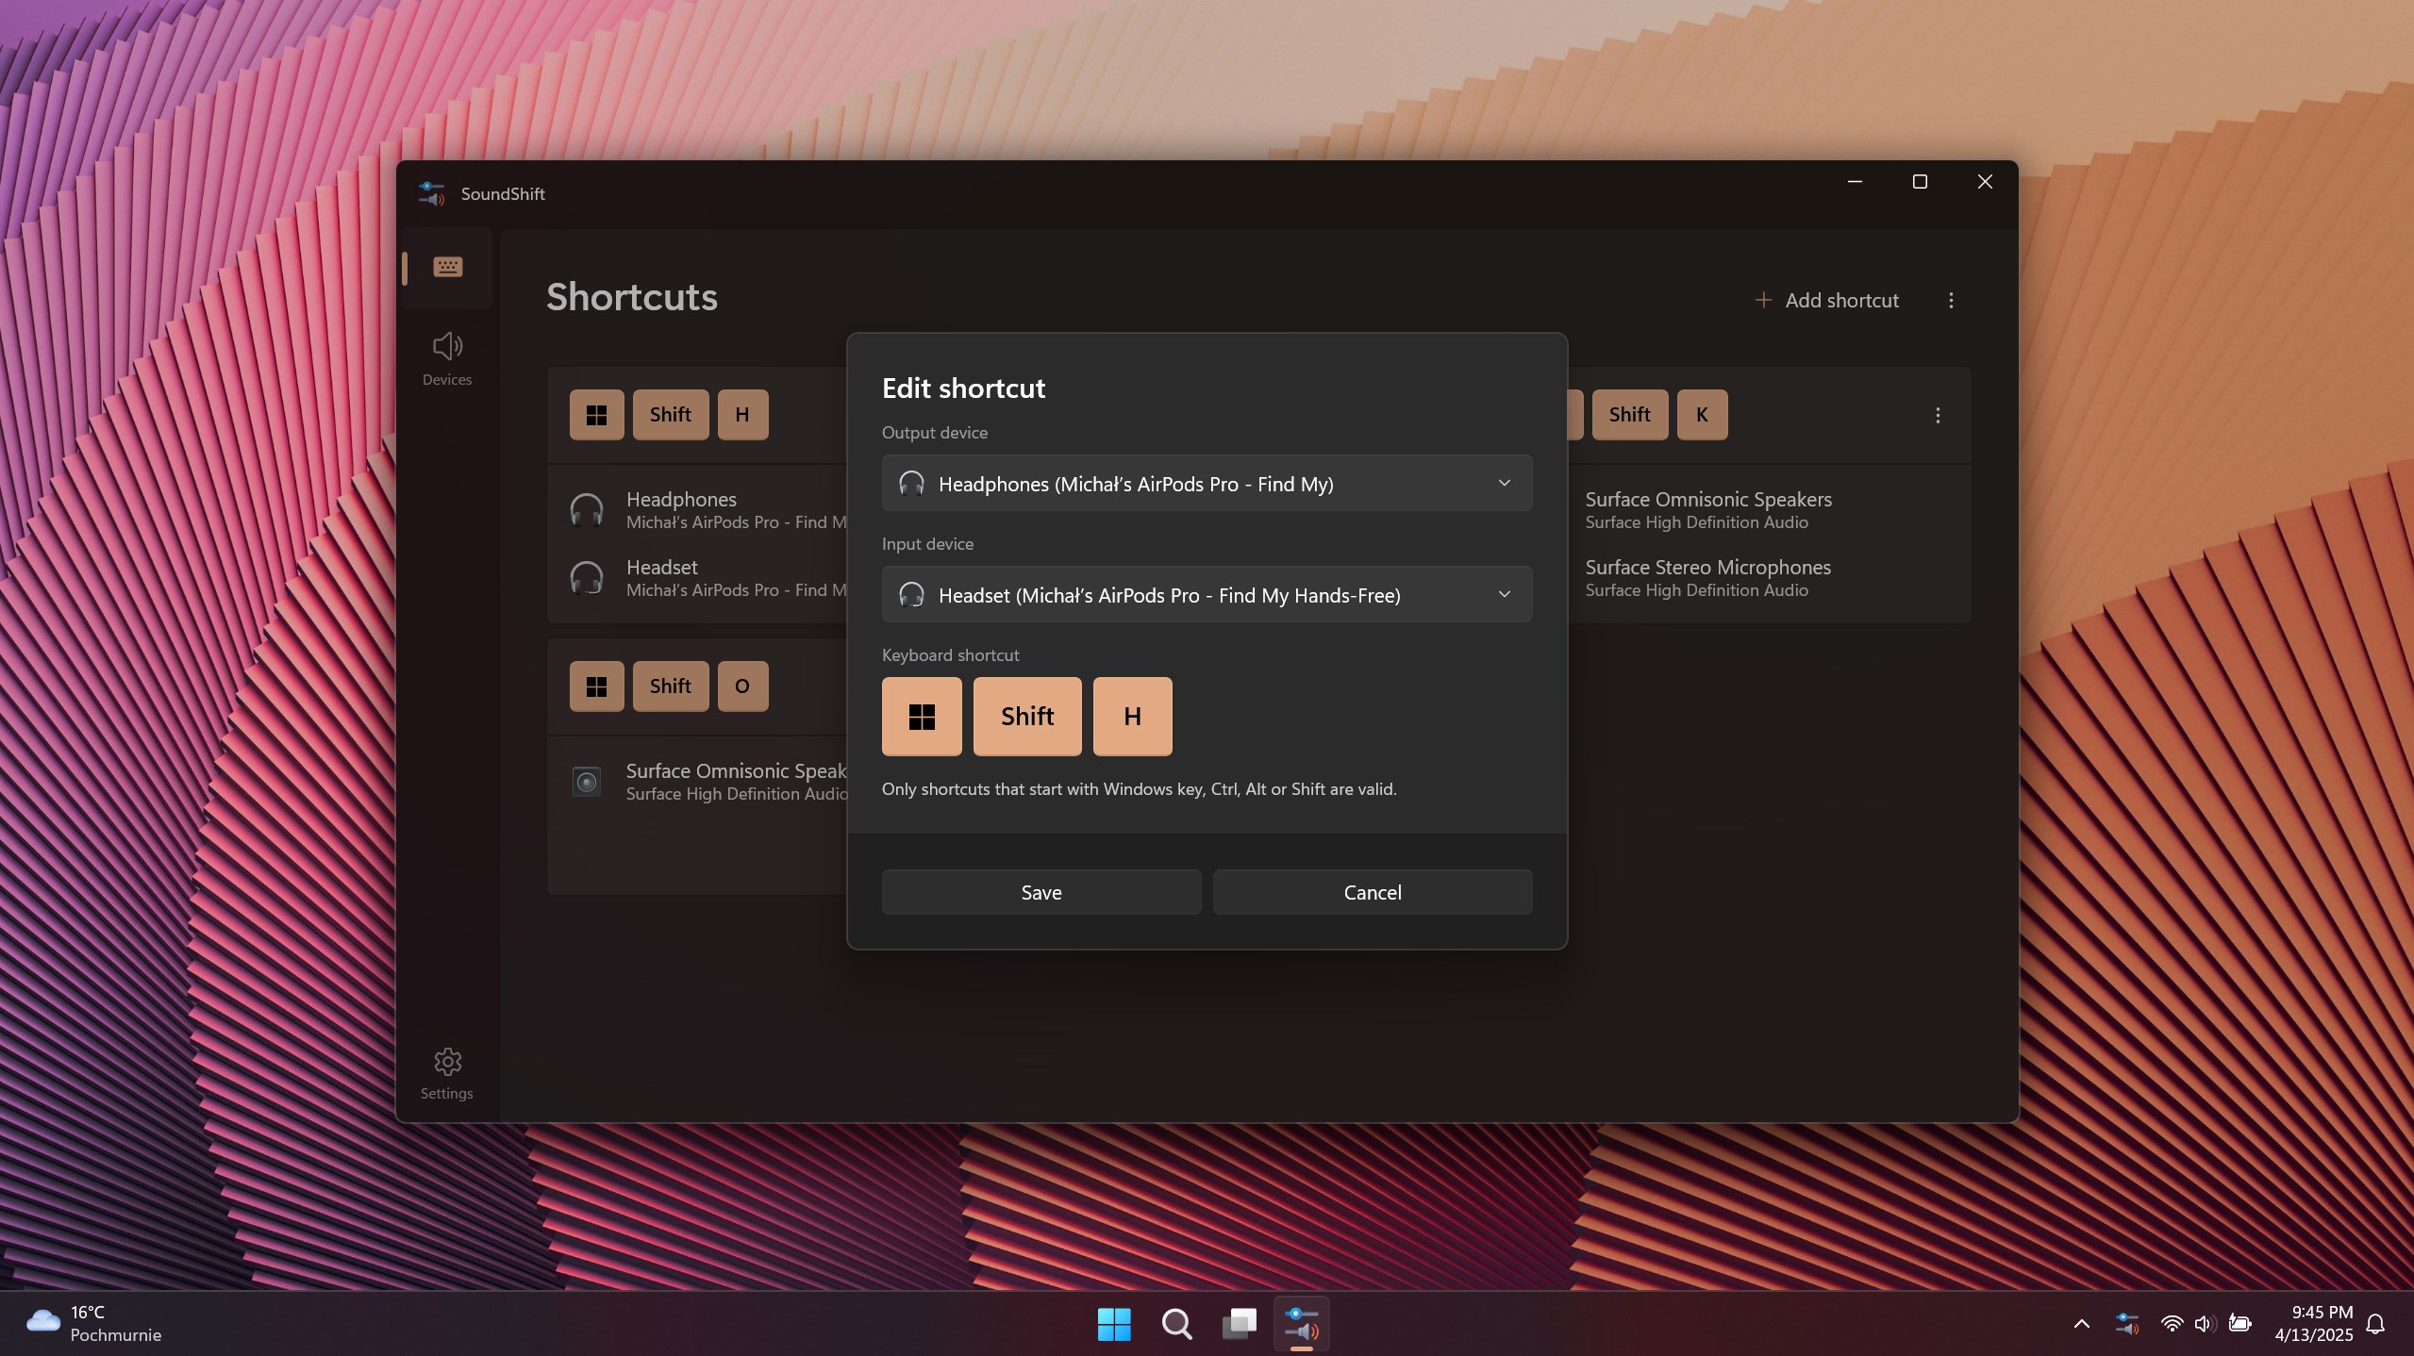Screen dimensions: 2414x1356
Task: Open the Shortcuts keyboard tab in sidebar
Action: click(447, 268)
